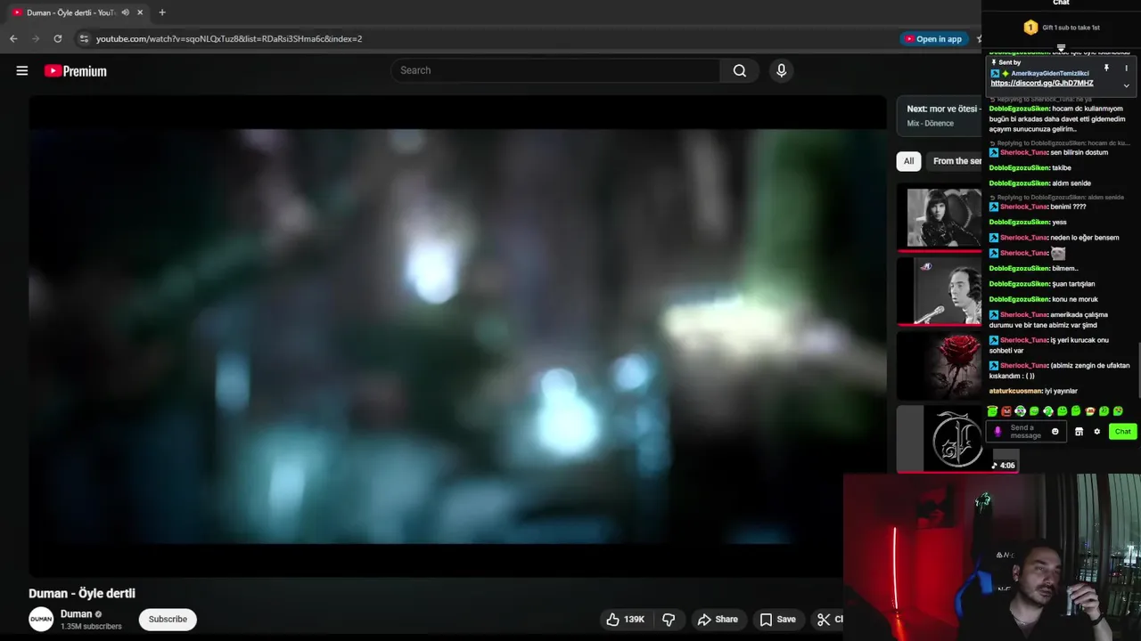The image size is (1141, 641).
Task: Click the pin icon on pinned chat message
Action: [1106, 69]
